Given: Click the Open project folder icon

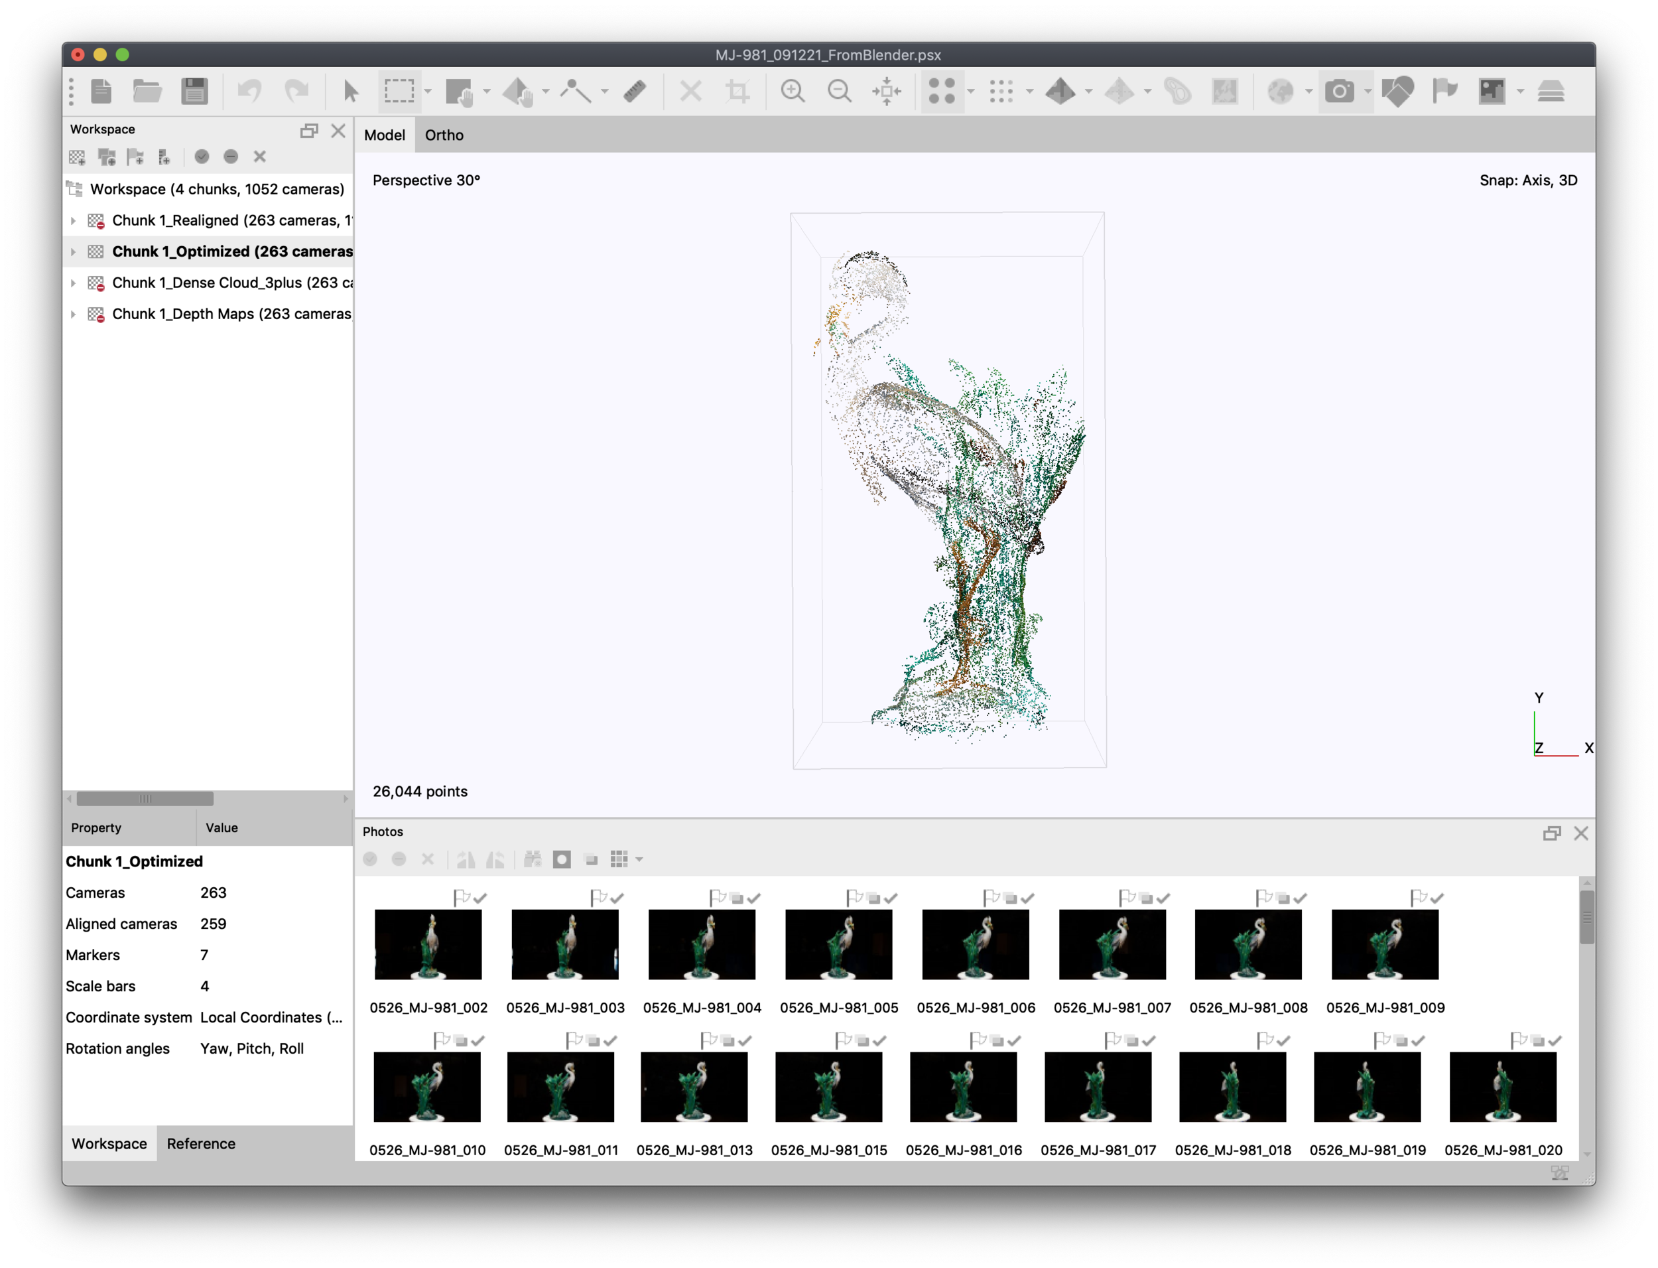Looking at the screenshot, I should tap(147, 92).
